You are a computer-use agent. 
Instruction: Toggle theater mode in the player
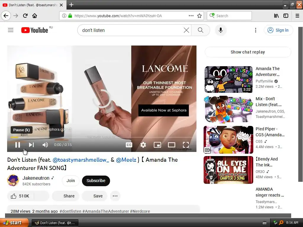[172, 145]
